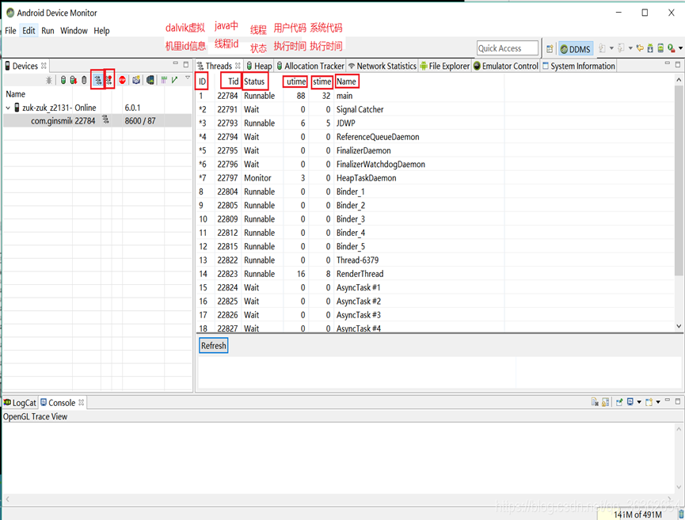Screen dimensions: 685x520
Task: Sort threads by utime column header
Action: tap(296, 82)
